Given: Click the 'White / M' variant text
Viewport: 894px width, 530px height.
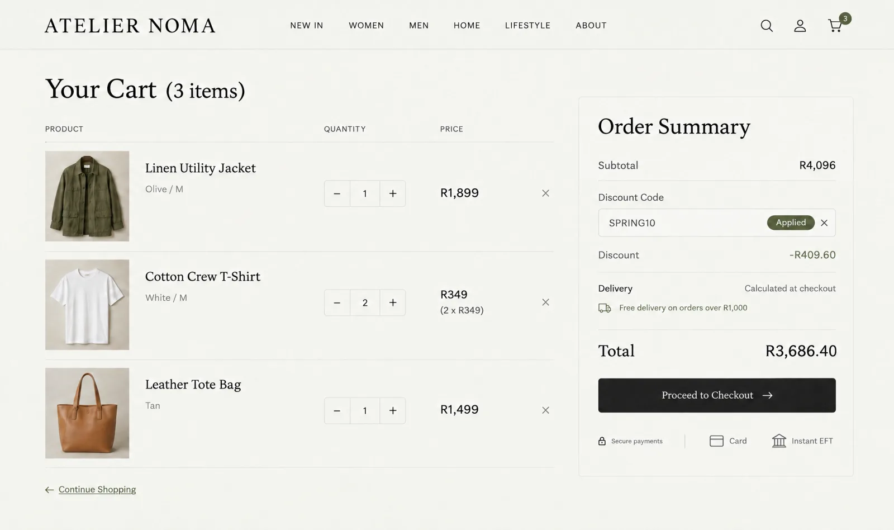Looking at the screenshot, I should pos(166,298).
